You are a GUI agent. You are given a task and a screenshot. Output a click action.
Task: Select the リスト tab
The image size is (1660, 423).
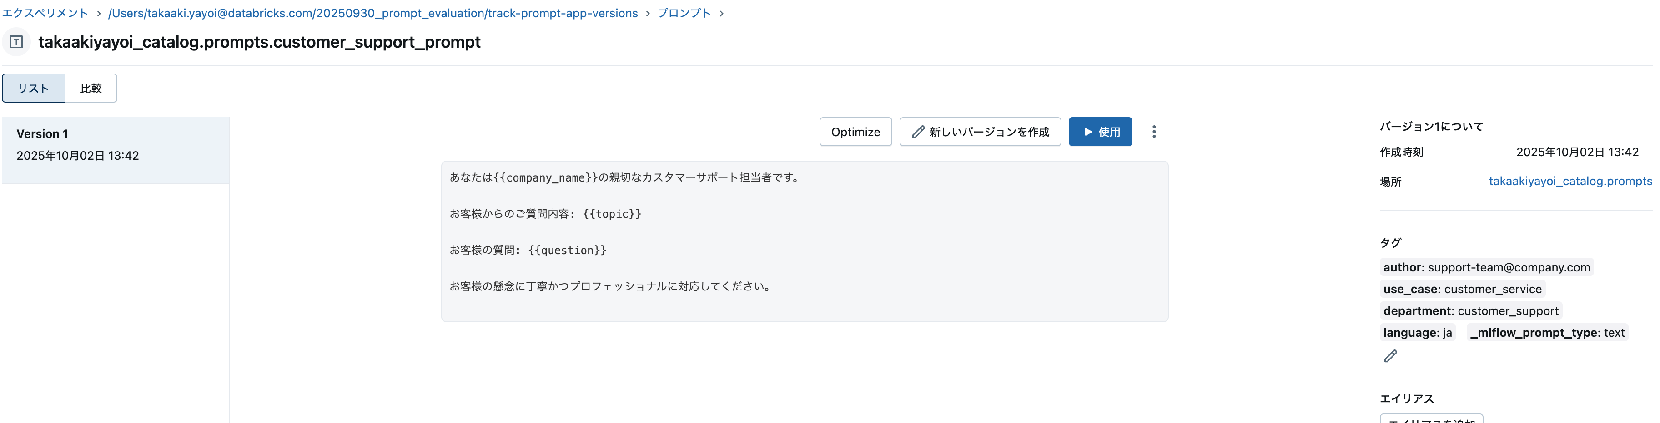pyautogui.click(x=34, y=88)
